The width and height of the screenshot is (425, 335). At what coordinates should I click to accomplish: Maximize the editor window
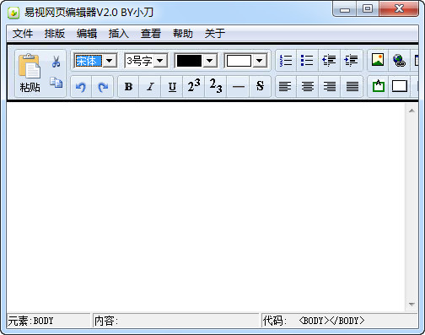[x=368, y=8]
